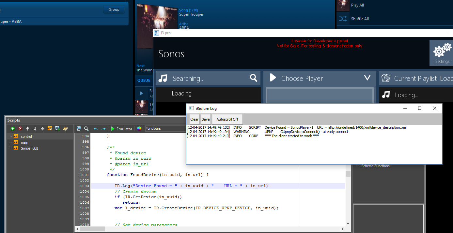This screenshot has width=453, height=233.
Task: Open the color picker wheel icon
Action: tap(139, 129)
